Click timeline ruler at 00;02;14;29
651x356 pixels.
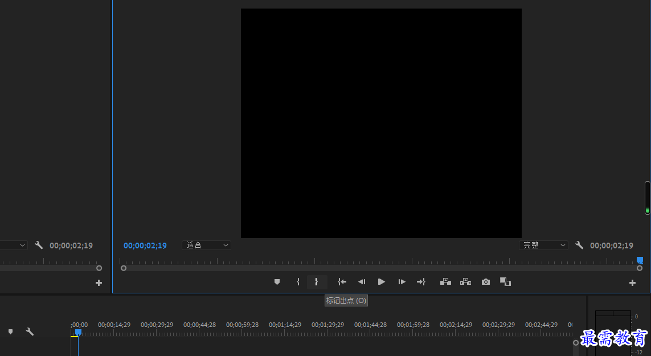456,325
